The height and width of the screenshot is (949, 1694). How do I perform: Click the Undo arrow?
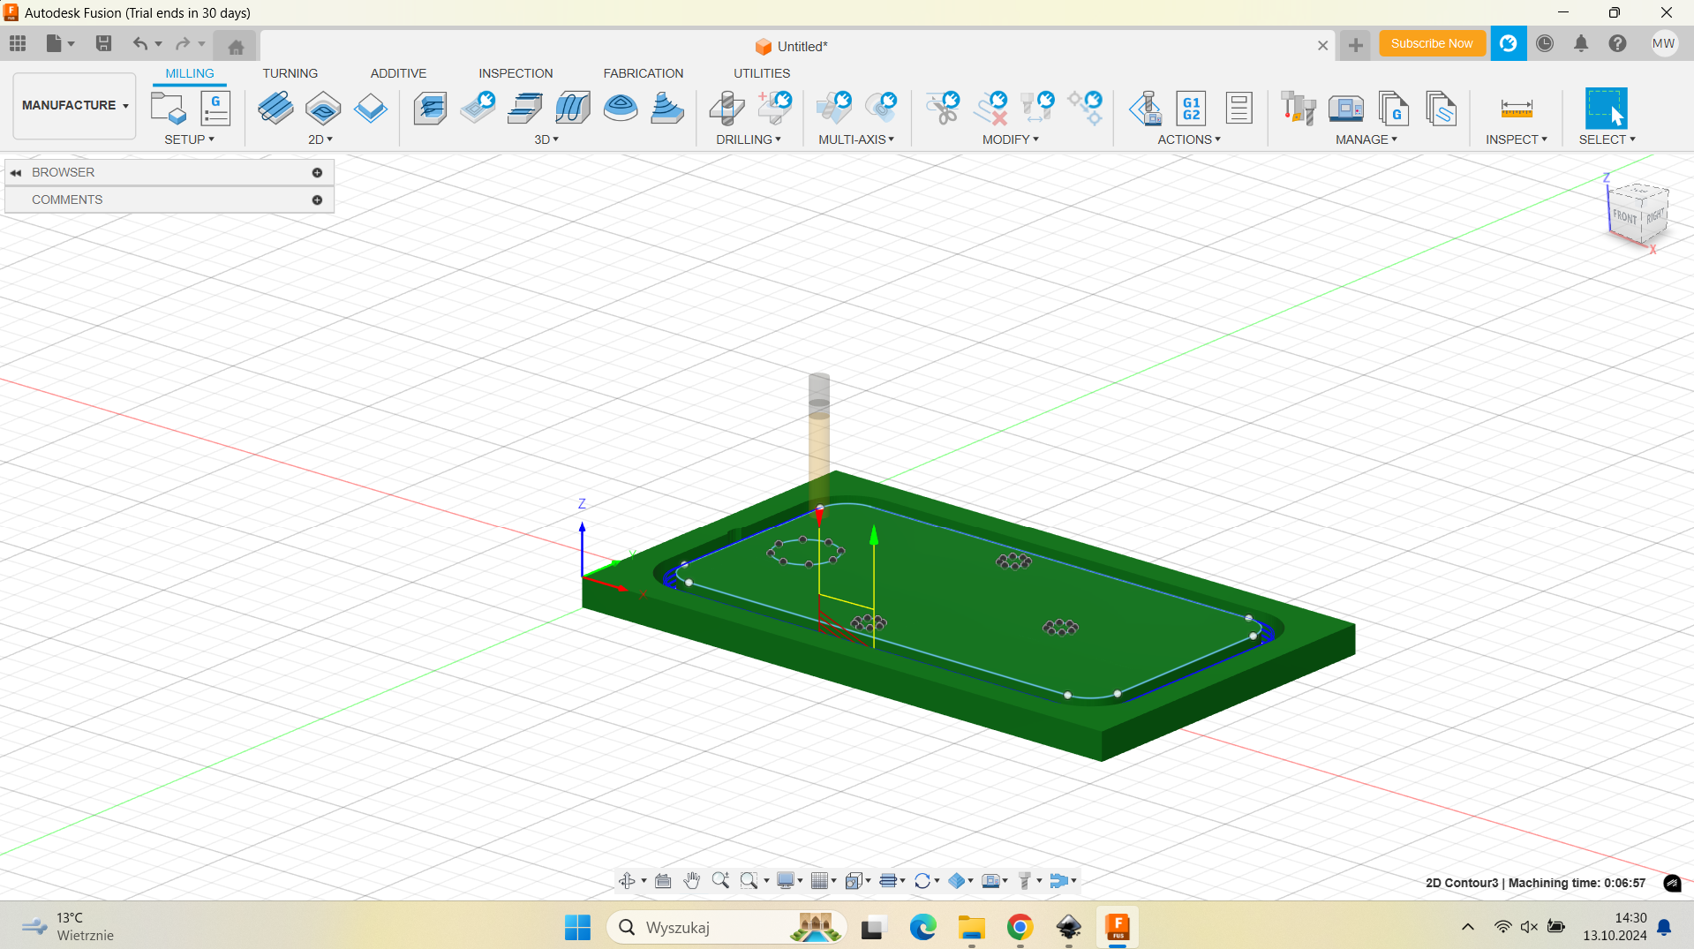(x=139, y=43)
